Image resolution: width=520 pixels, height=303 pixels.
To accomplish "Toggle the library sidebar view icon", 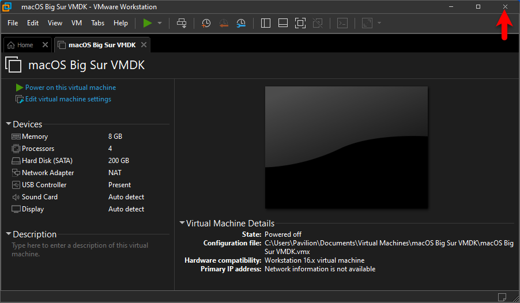I will 266,23.
